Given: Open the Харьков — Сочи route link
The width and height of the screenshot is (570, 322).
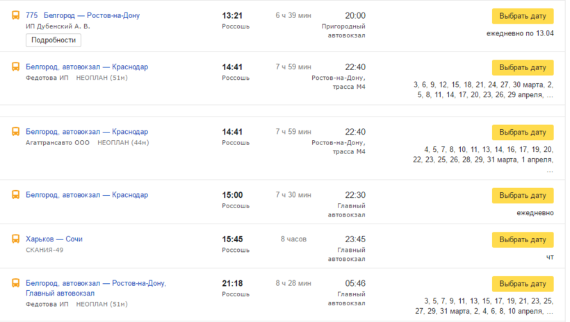Looking at the screenshot, I should click(54, 239).
